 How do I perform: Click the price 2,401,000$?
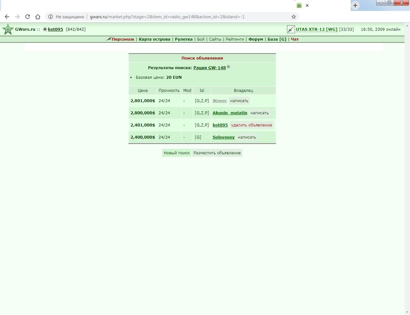coord(143,125)
